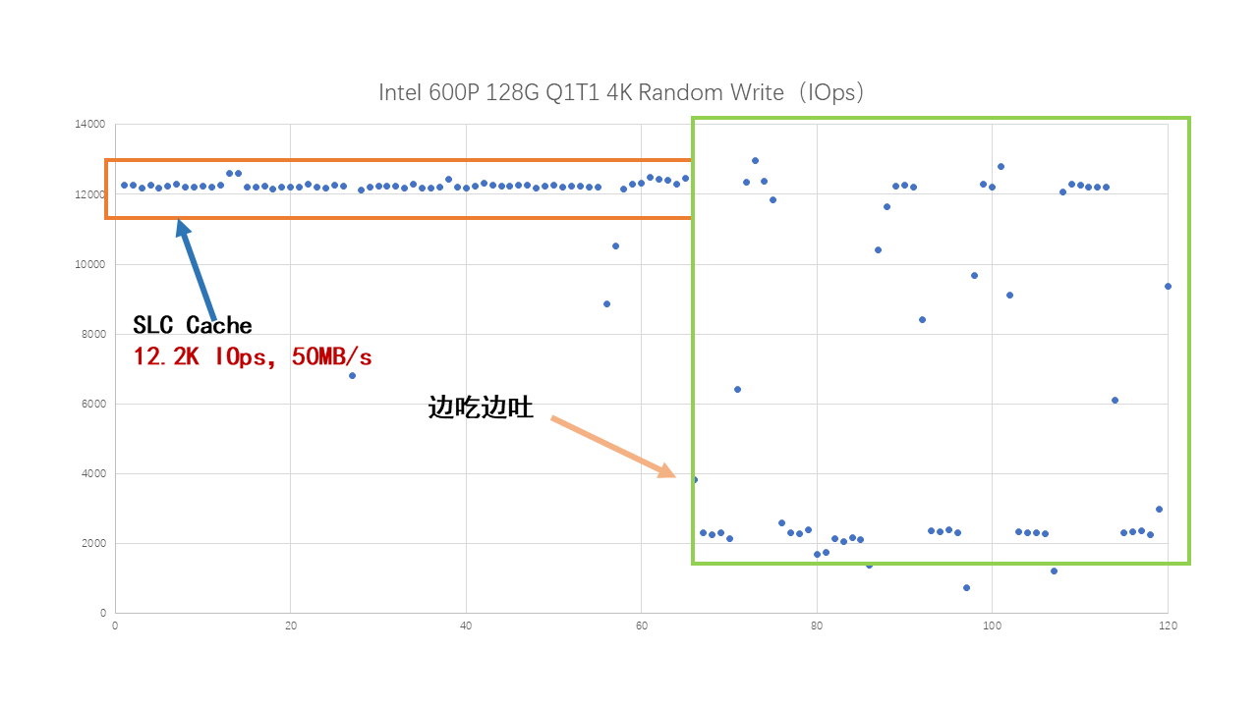Screen dimensions: 1258x707
Task: Click the "边吃边吐" annotation label
Action: 481,408
